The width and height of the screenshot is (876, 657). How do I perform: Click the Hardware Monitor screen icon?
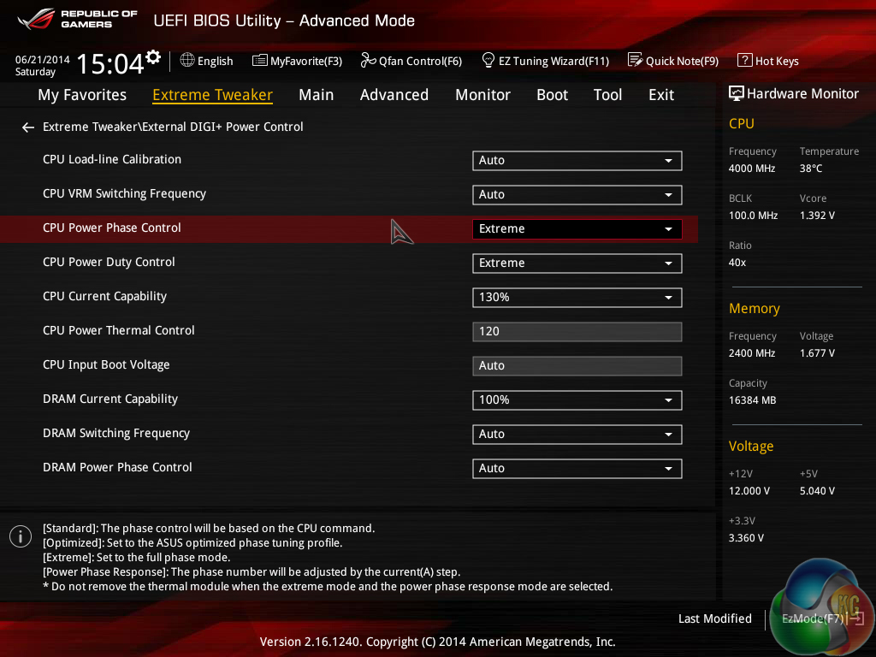point(737,93)
